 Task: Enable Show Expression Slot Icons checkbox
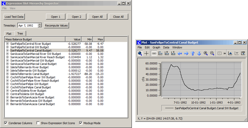click(x=38, y=123)
